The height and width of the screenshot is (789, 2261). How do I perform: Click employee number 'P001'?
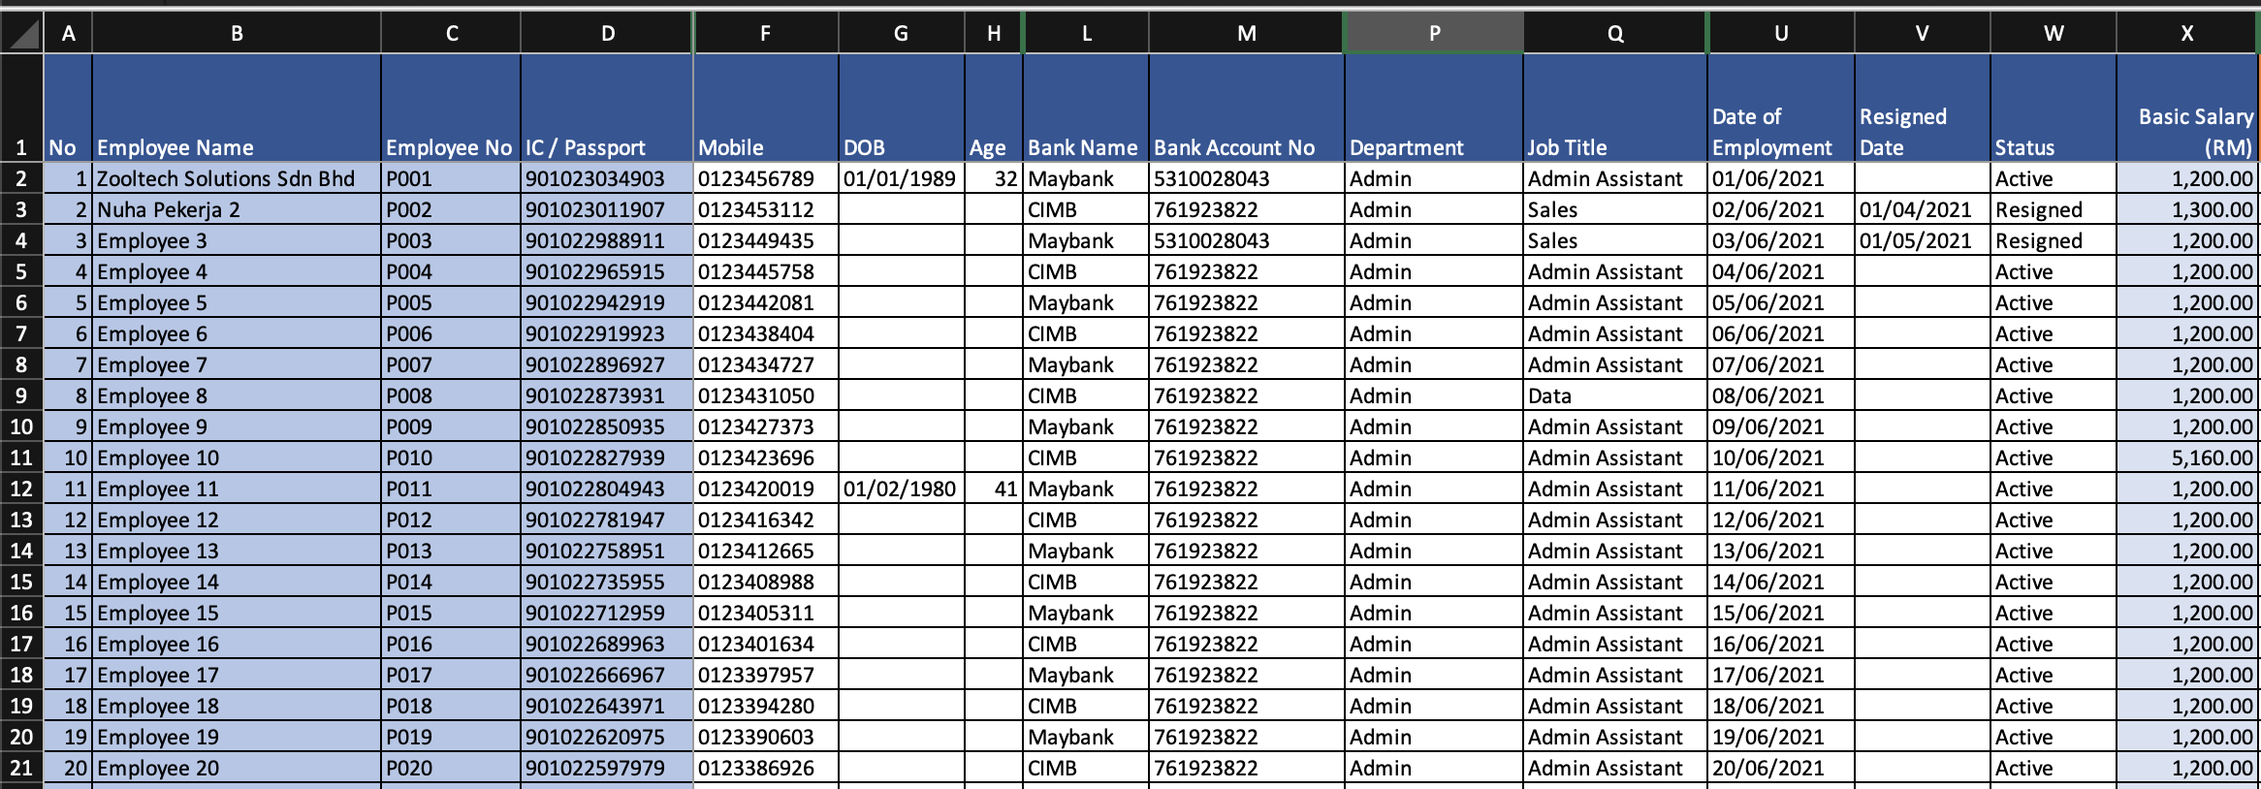[451, 178]
